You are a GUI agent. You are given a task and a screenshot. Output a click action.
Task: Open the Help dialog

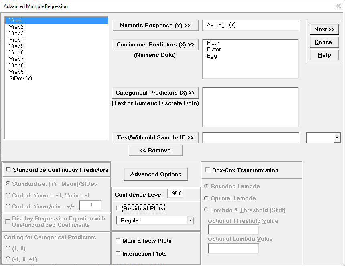[324, 54]
